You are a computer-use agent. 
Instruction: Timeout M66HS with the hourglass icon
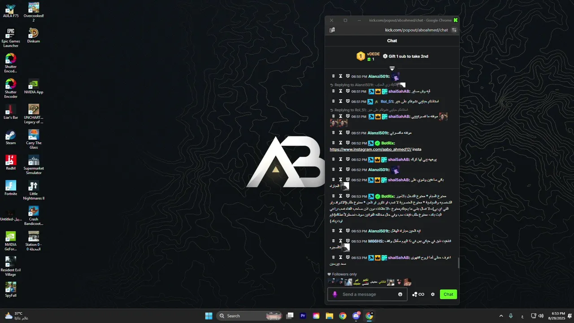(340, 241)
